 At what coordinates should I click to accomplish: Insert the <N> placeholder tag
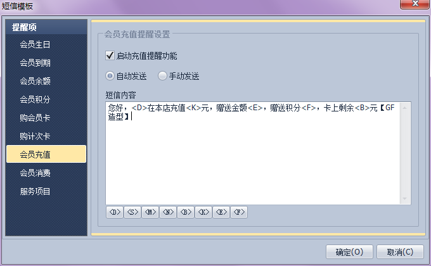[168, 212]
